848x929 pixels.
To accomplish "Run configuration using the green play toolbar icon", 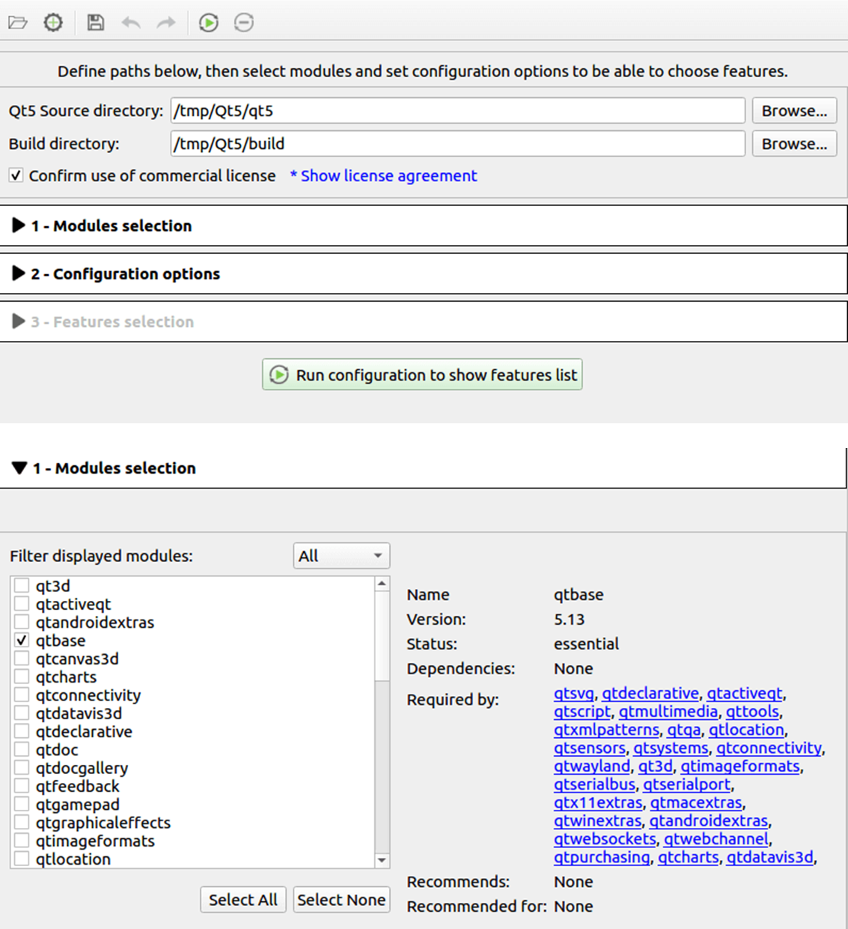I will tap(207, 22).
